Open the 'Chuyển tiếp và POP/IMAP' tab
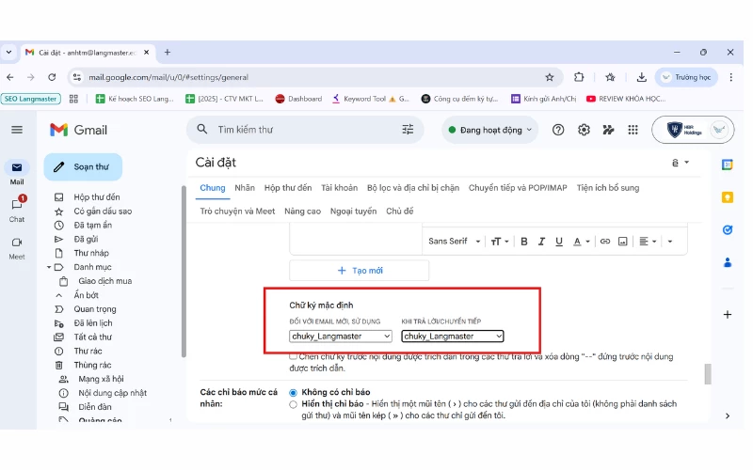Viewport: 753px width, 470px height. pyautogui.click(x=519, y=188)
